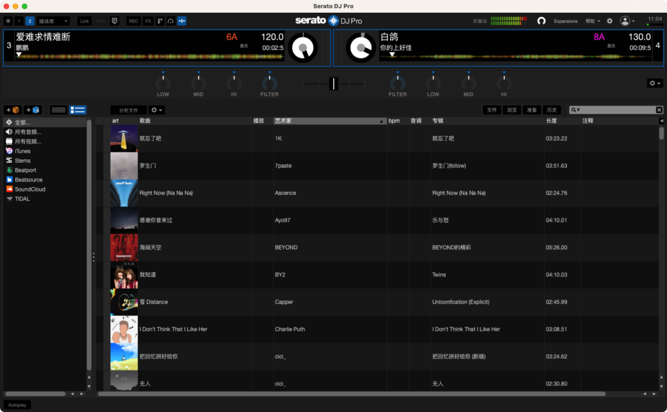Image resolution: width=667 pixels, height=412 pixels.
Task: Click left deck 重放 repeat toggle
Action: point(244,46)
